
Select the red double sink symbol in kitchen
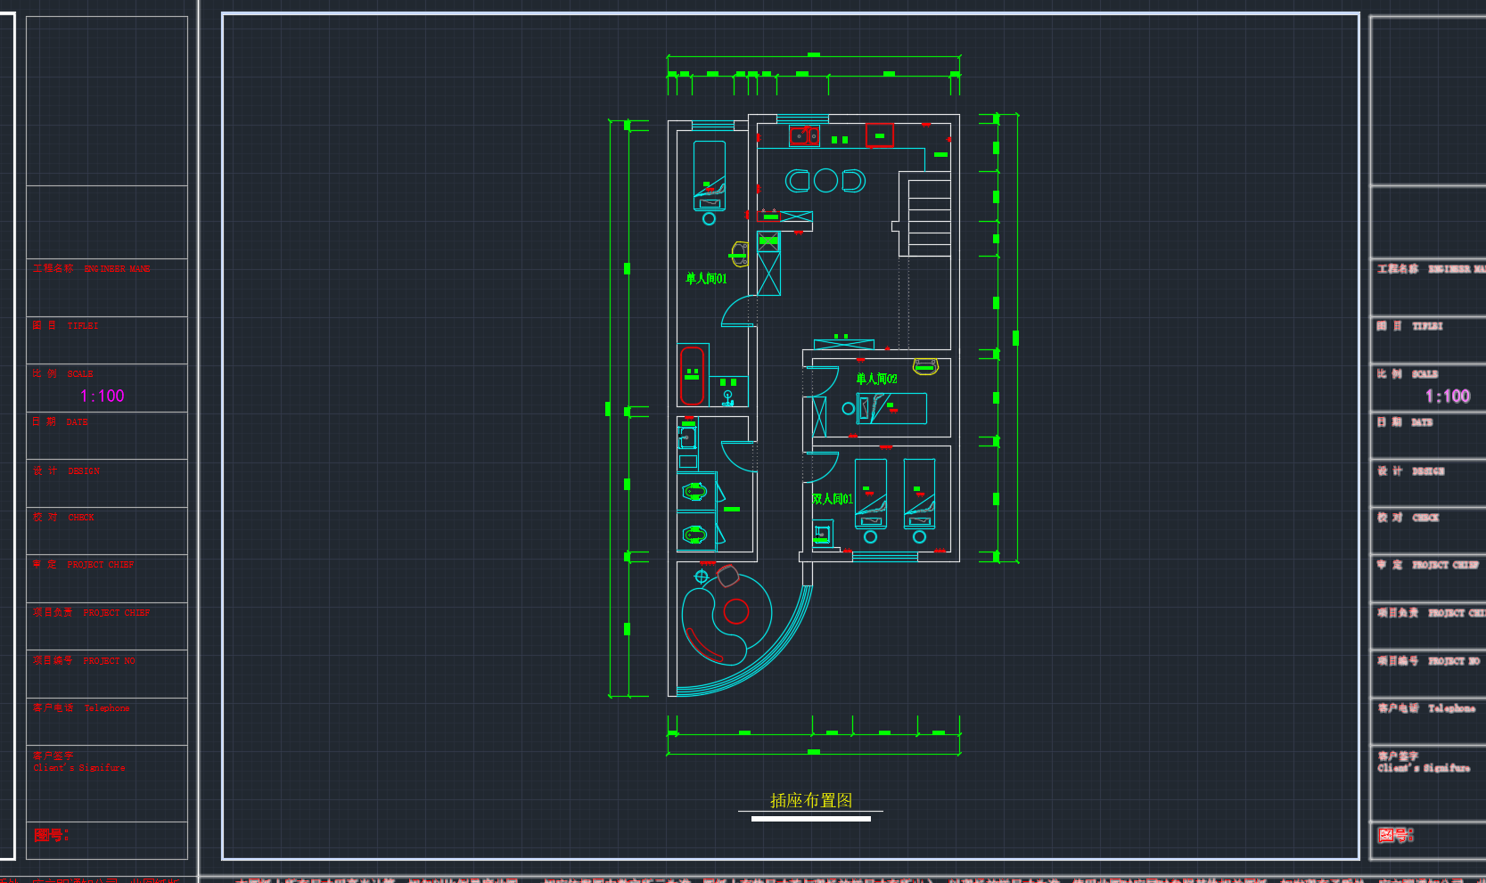(803, 136)
